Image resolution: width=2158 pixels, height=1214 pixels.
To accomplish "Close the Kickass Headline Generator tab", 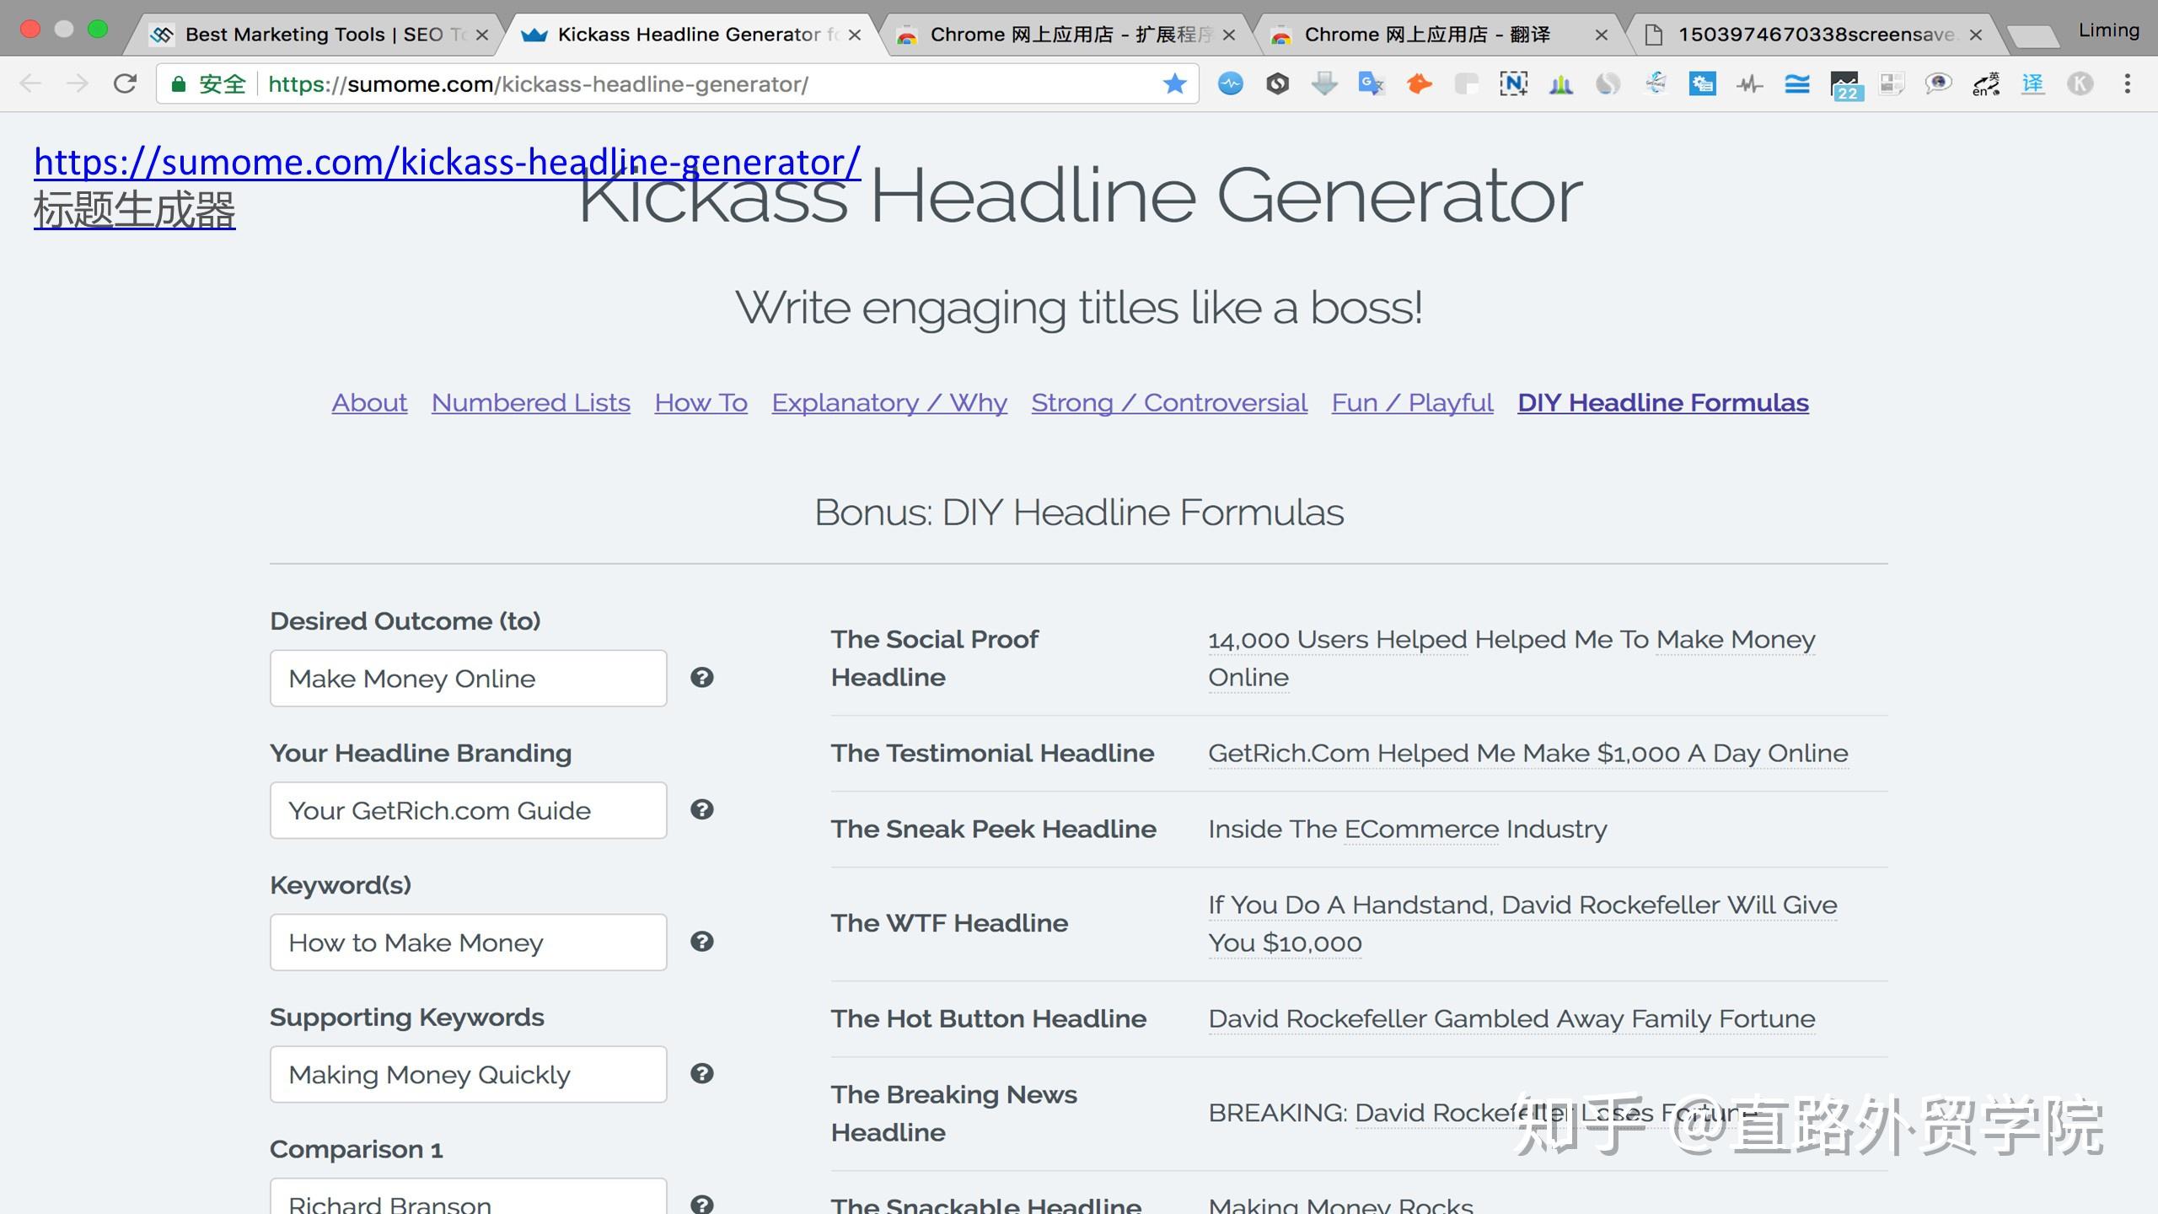I will click(855, 35).
